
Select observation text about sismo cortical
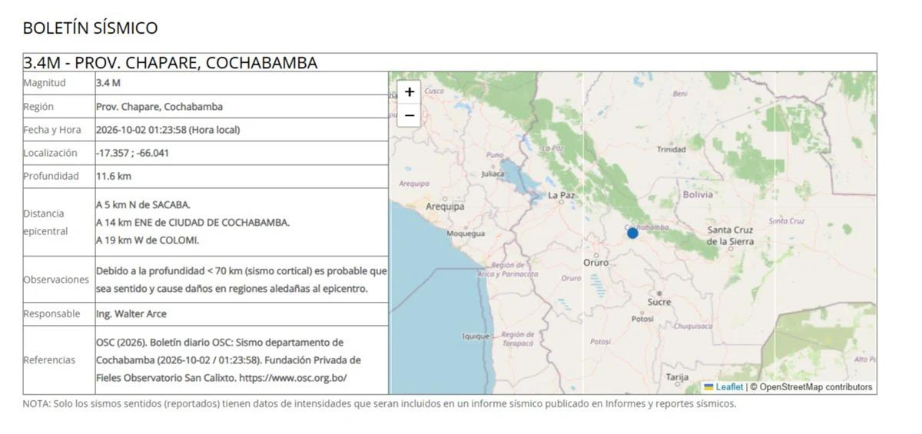[x=241, y=280]
